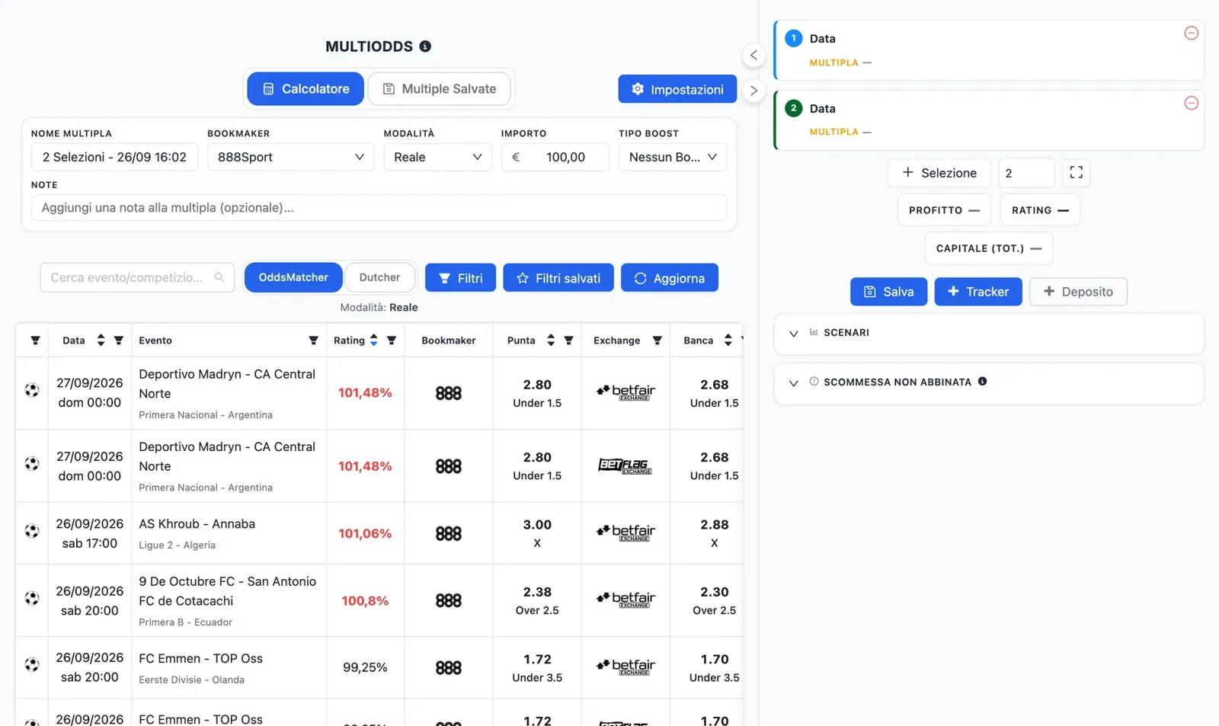Remove selection 2 with its minus icon
Screen dimensions: 1219x726
click(x=1192, y=103)
